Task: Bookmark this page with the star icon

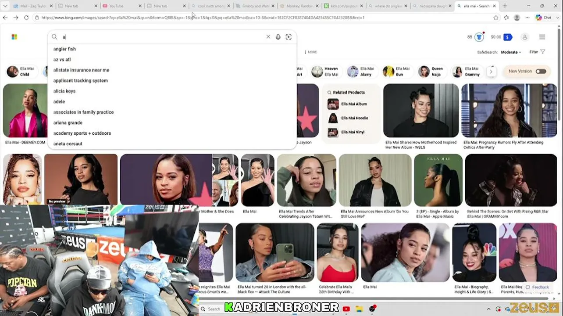Action: point(496,18)
